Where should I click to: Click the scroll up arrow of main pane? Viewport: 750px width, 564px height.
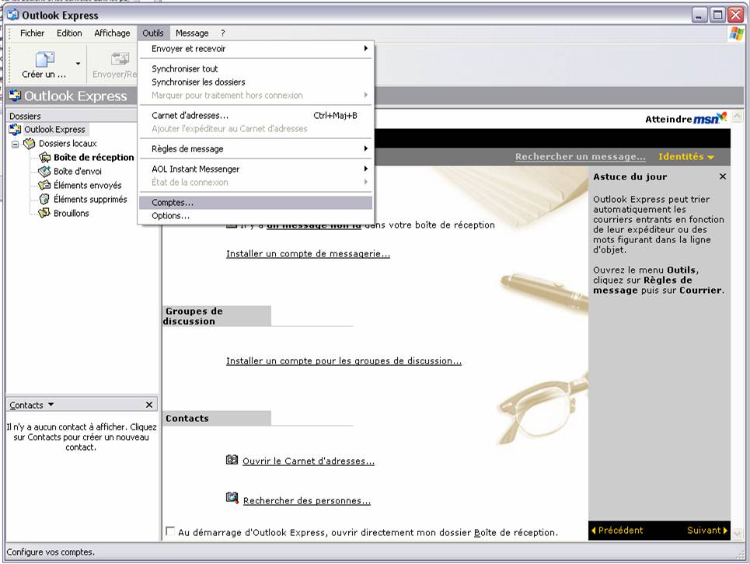point(738,117)
